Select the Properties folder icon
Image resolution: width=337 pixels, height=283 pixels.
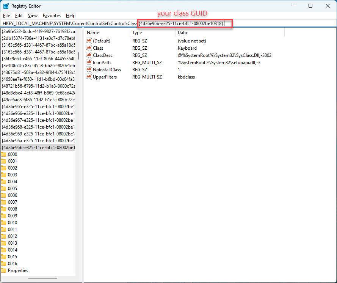pyautogui.click(x=4, y=270)
